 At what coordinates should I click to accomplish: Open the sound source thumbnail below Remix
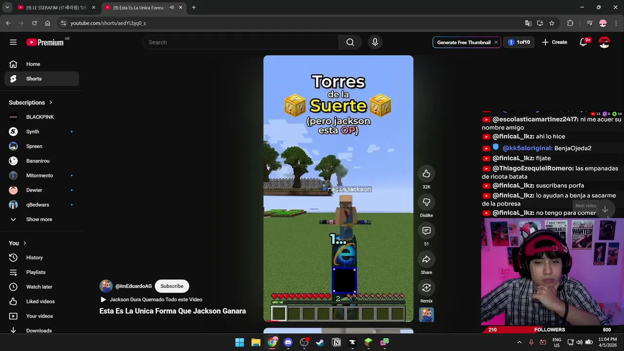pos(427,314)
